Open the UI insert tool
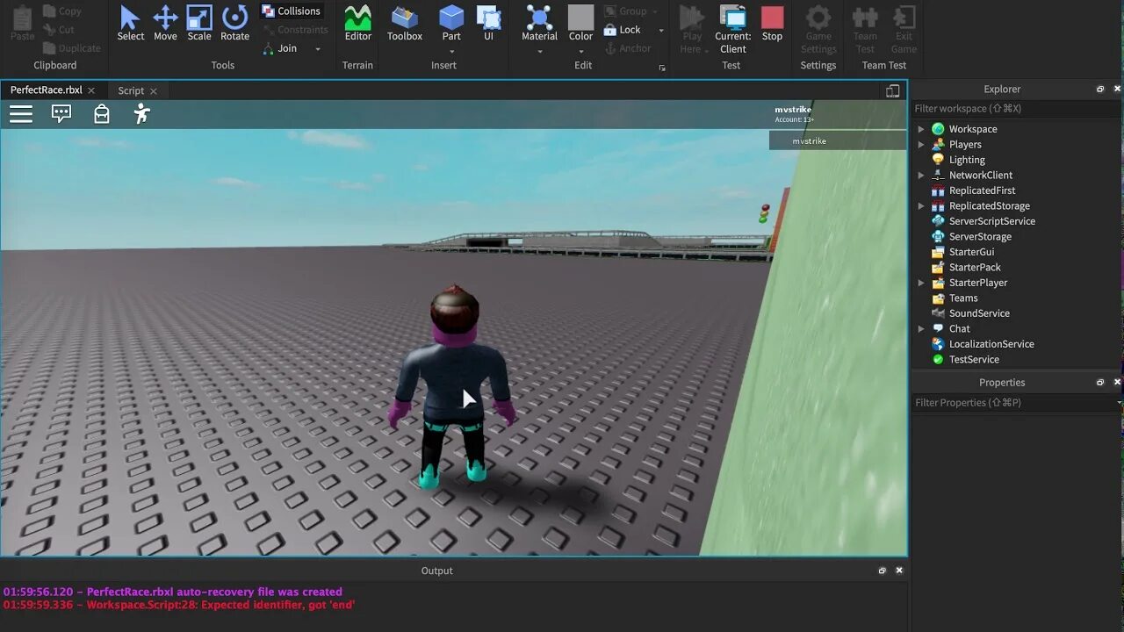This screenshot has height=632, width=1124. click(488, 24)
